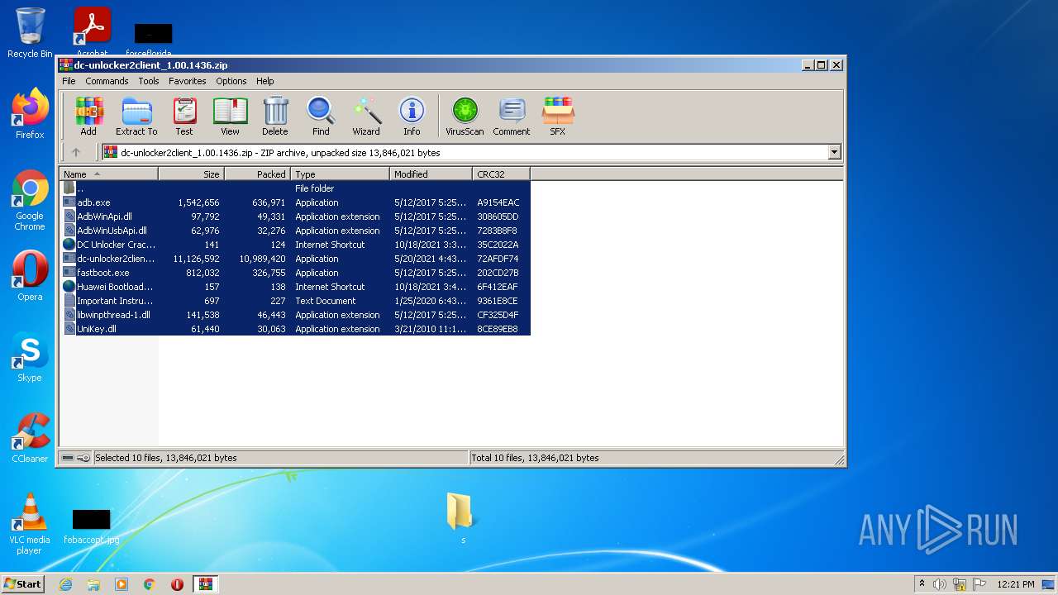Screen dimensions: 1058x595
Task: Open the Favorites menu
Action: (x=188, y=81)
